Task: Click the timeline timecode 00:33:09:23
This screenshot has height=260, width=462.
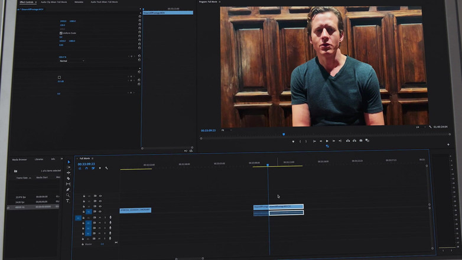Action: (87, 164)
